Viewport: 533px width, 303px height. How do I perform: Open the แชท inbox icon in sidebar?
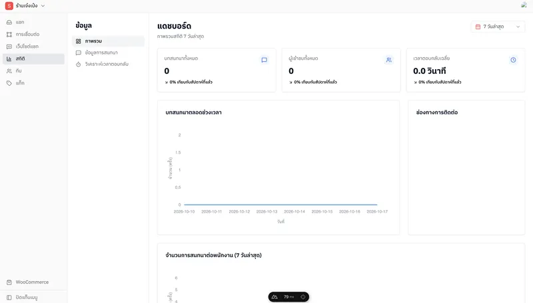(x=9, y=23)
